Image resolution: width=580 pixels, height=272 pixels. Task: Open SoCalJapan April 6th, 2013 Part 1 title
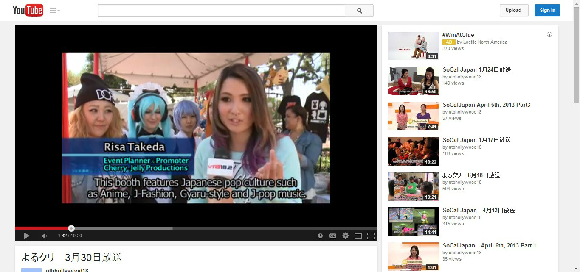[489, 245]
